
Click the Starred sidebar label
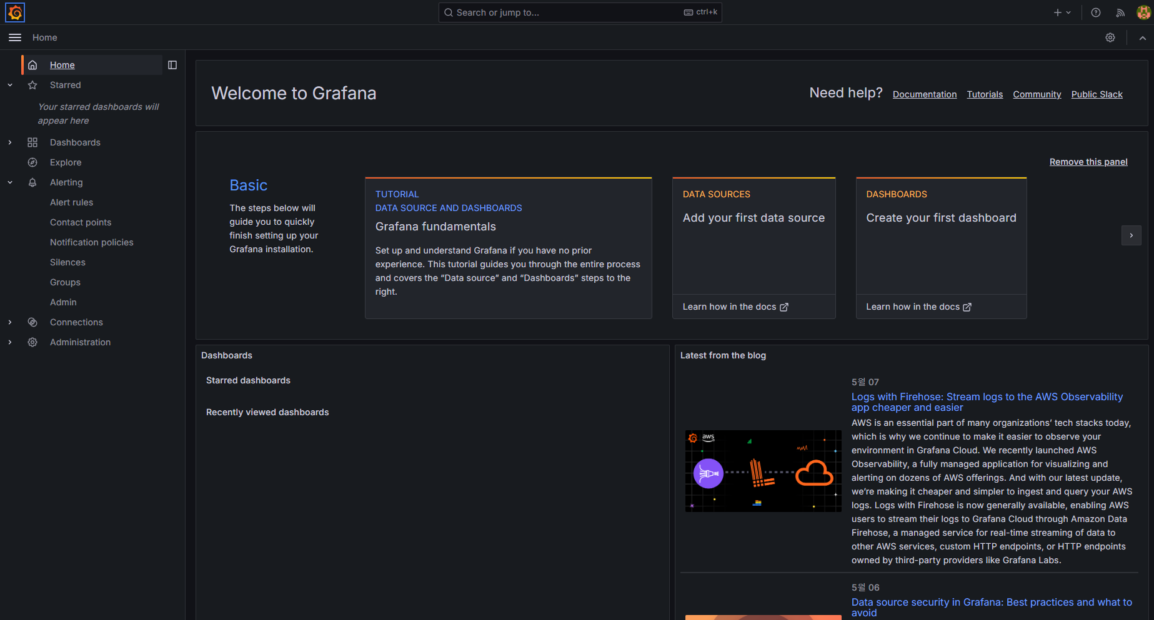(66, 85)
